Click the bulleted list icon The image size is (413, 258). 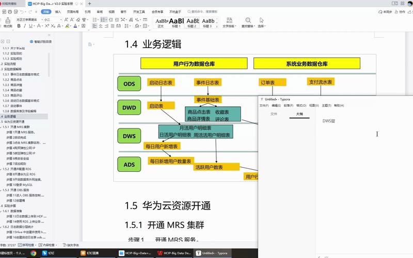(95, 20)
